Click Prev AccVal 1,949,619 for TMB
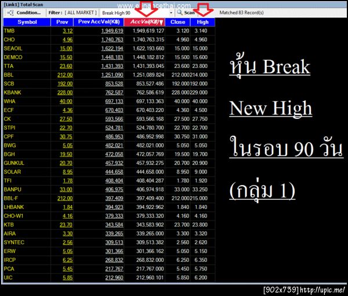The width and height of the screenshot is (348, 296). pos(112,31)
